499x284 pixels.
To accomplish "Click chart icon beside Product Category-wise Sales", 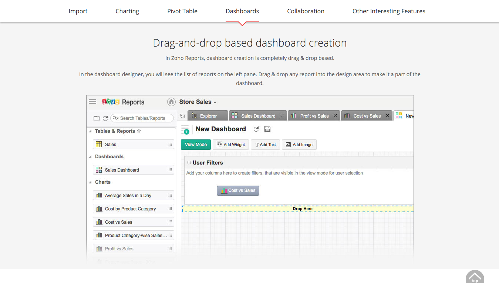I will pyautogui.click(x=99, y=236).
